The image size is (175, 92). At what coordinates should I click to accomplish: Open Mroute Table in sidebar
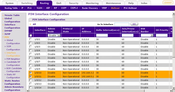(12, 15)
